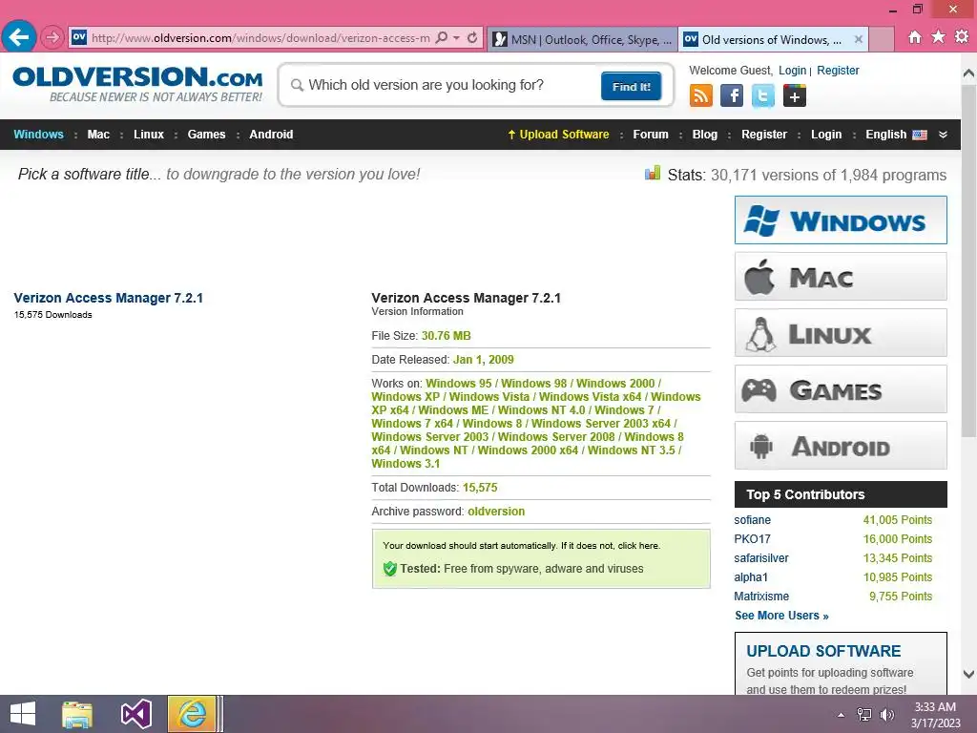
Task: Open a new blank browser tab
Action: coord(881,39)
